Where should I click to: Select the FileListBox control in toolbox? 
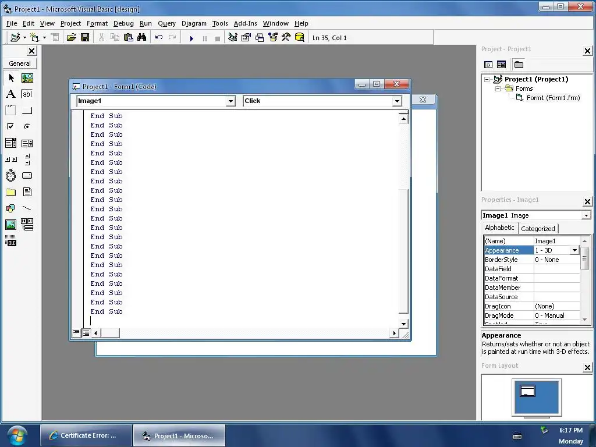click(x=27, y=192)
